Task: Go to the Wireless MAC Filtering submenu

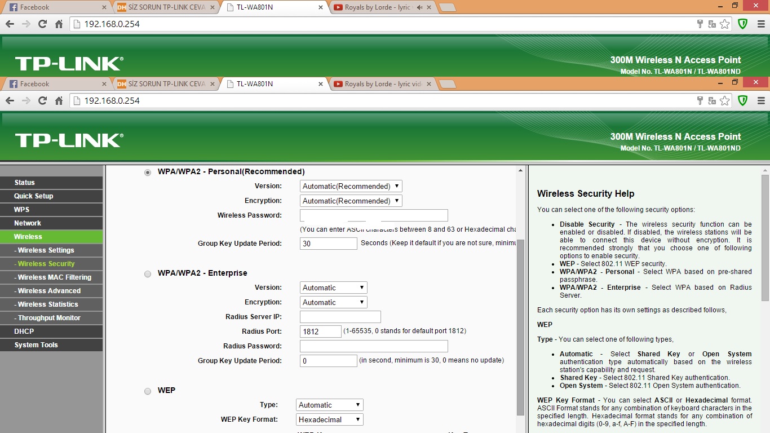Action: [51, 277]
